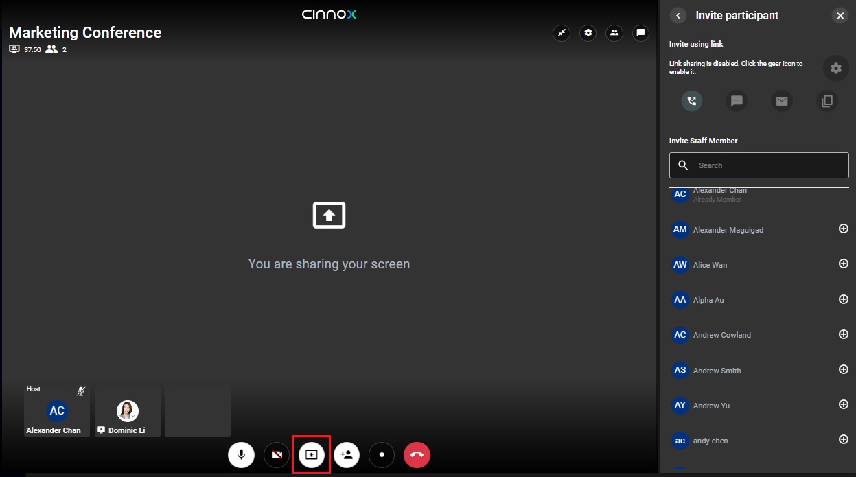Click the link sharing gear icon
Screen dimensions: 856x477
point(835,68)
